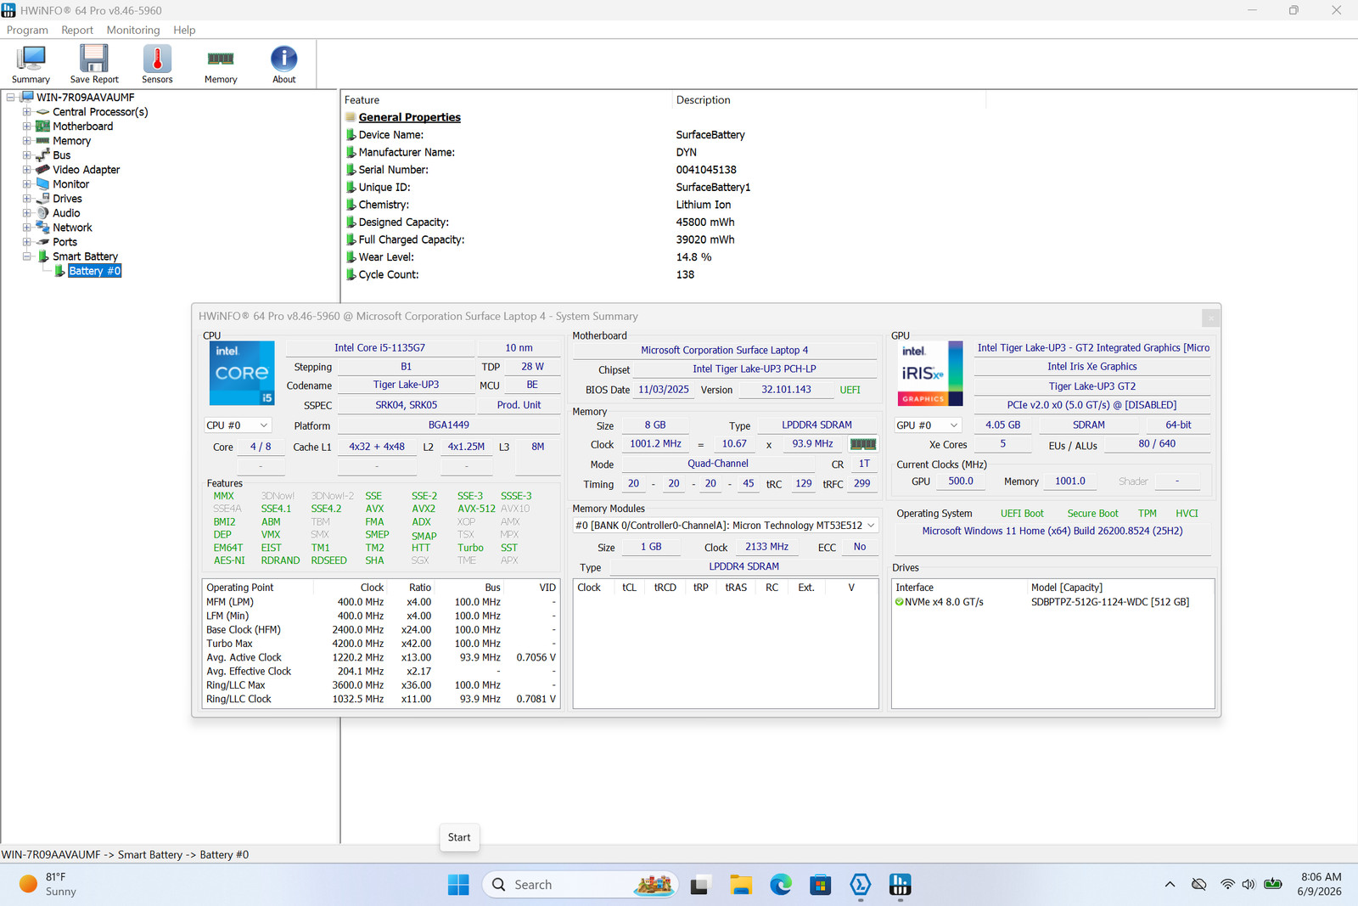Click the SDBPTPZ-512G drive model entry
This screenshot has width=1358, height=906.
point(1110,602)
